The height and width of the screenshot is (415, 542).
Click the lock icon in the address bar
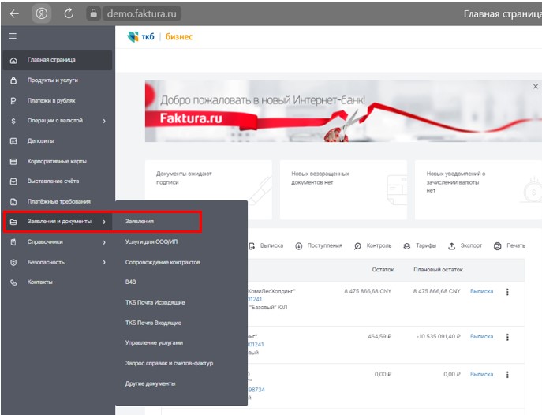93,13
